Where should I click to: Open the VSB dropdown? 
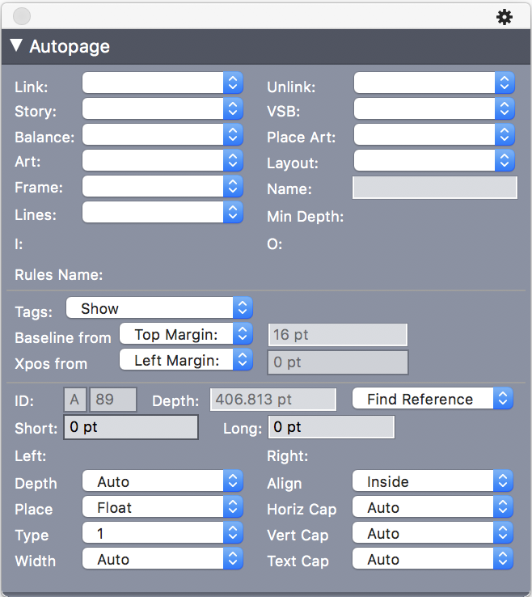(x=433, y=108)
